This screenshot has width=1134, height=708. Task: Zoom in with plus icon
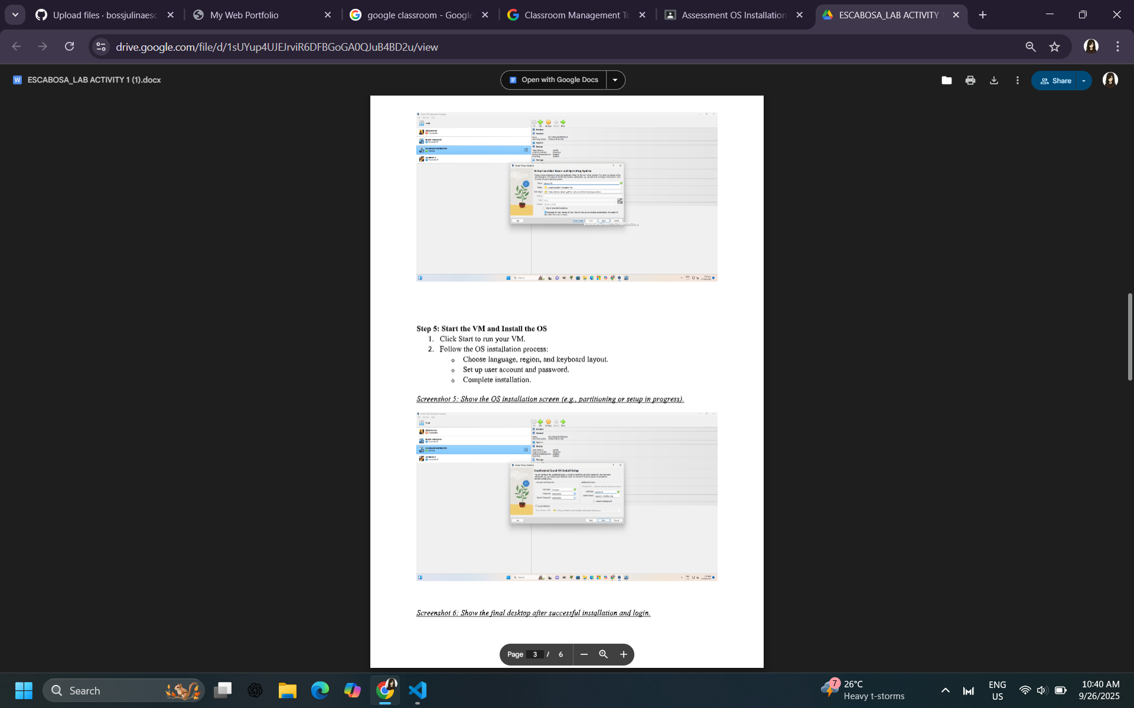623,654
